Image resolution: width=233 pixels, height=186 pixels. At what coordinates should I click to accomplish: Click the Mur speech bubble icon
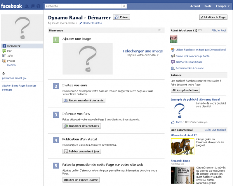[x=4, y=51]
